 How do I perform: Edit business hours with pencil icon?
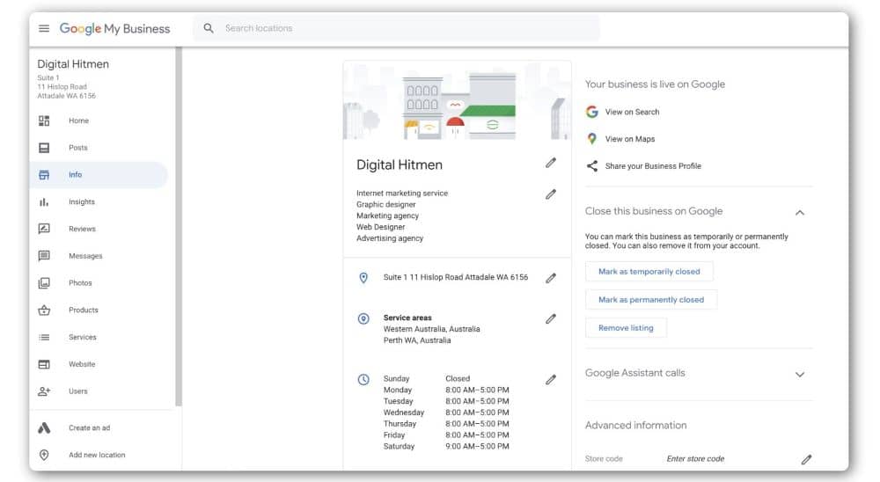551,379
